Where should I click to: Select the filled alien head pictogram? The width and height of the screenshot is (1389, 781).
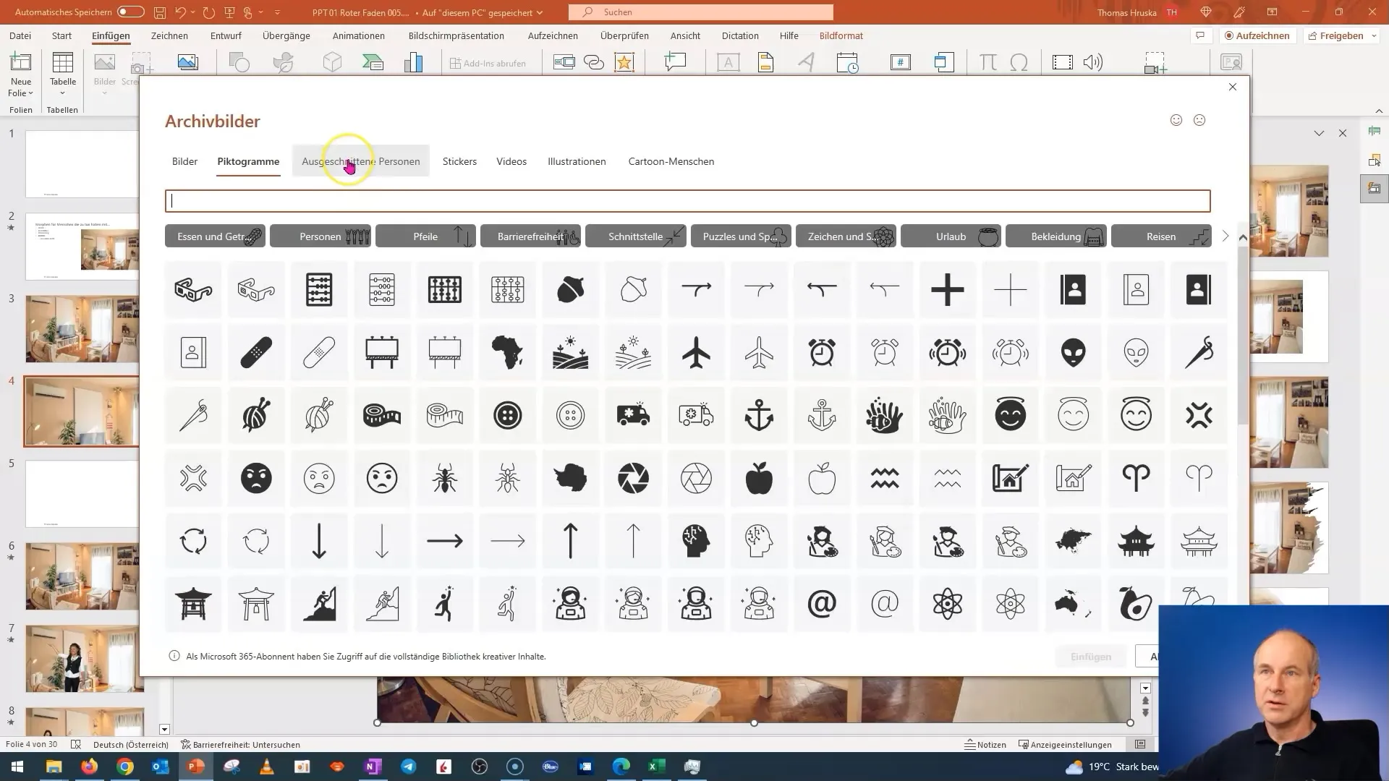coord(1074,353)
